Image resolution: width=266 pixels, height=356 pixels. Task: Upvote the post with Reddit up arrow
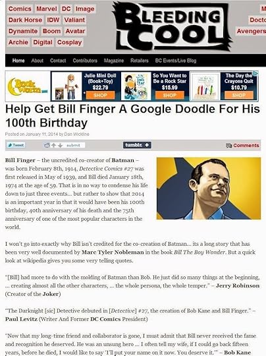click(x=53, y=145)
